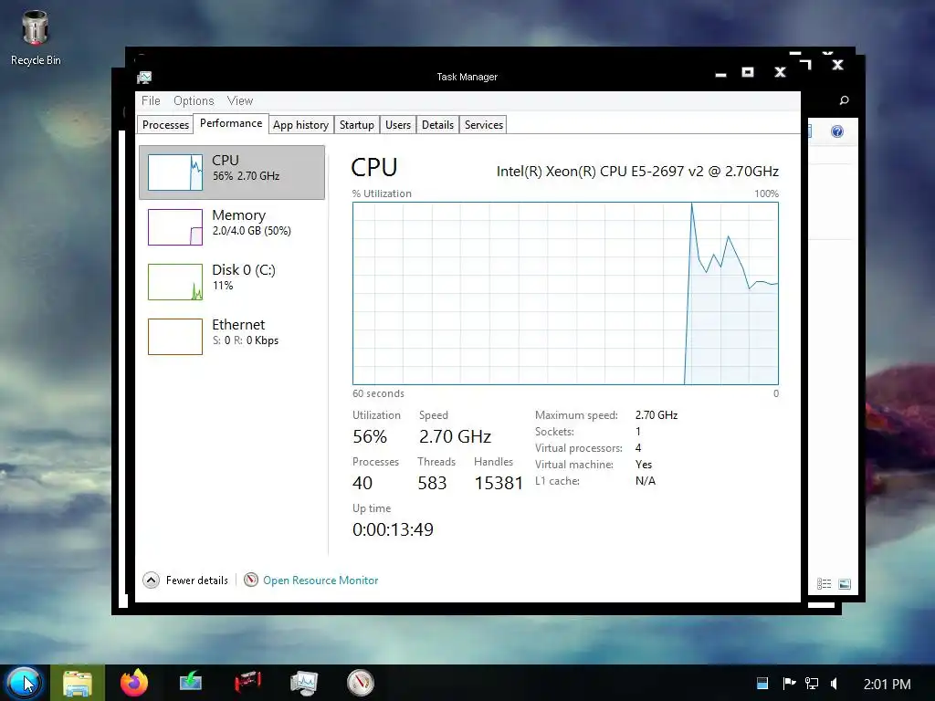Screen dimensions: 935x701
Task: Click the L1 cache value N/A
Action: point(646,480)
